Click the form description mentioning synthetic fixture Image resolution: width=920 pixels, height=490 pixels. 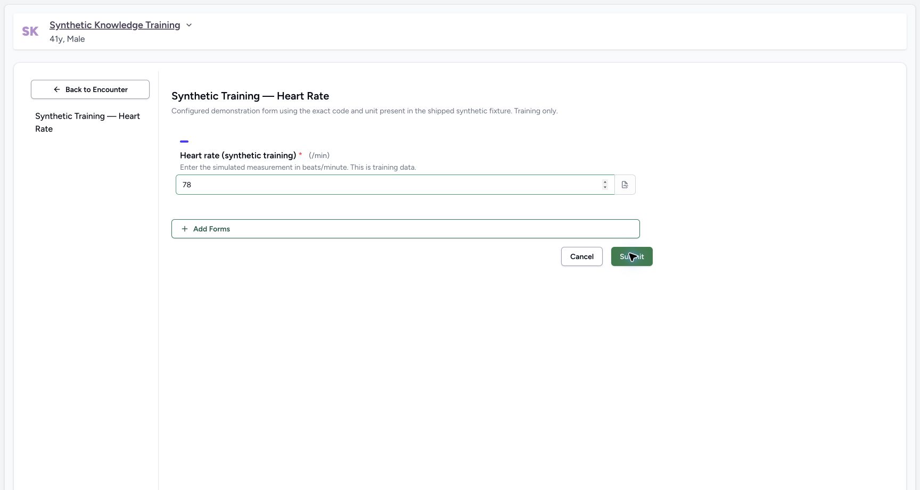click(365, 111)
